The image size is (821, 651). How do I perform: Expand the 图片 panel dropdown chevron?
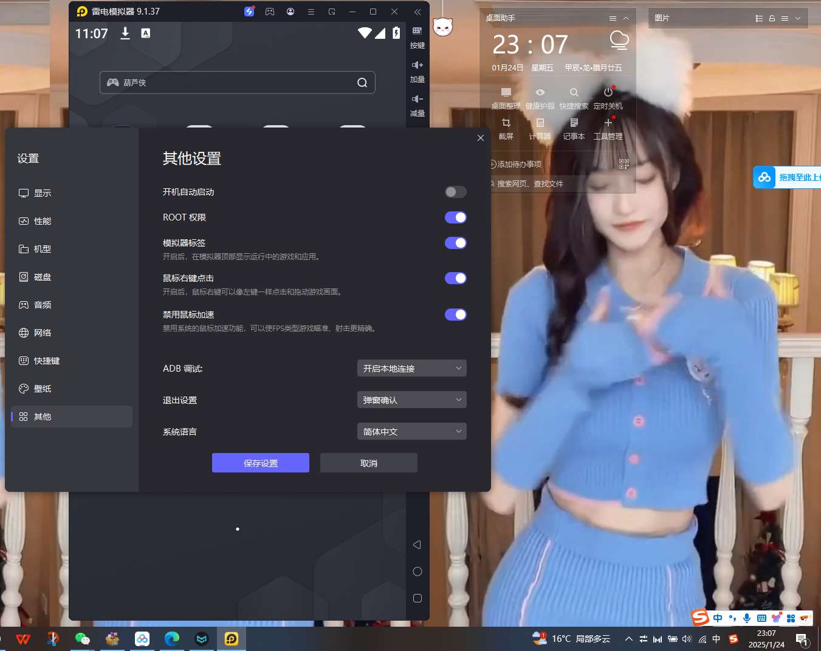[x=798, y=18]
